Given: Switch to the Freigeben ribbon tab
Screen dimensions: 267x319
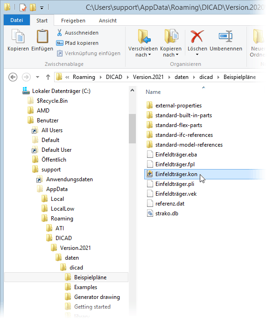Looking at the screenshot, I should 73,21.
